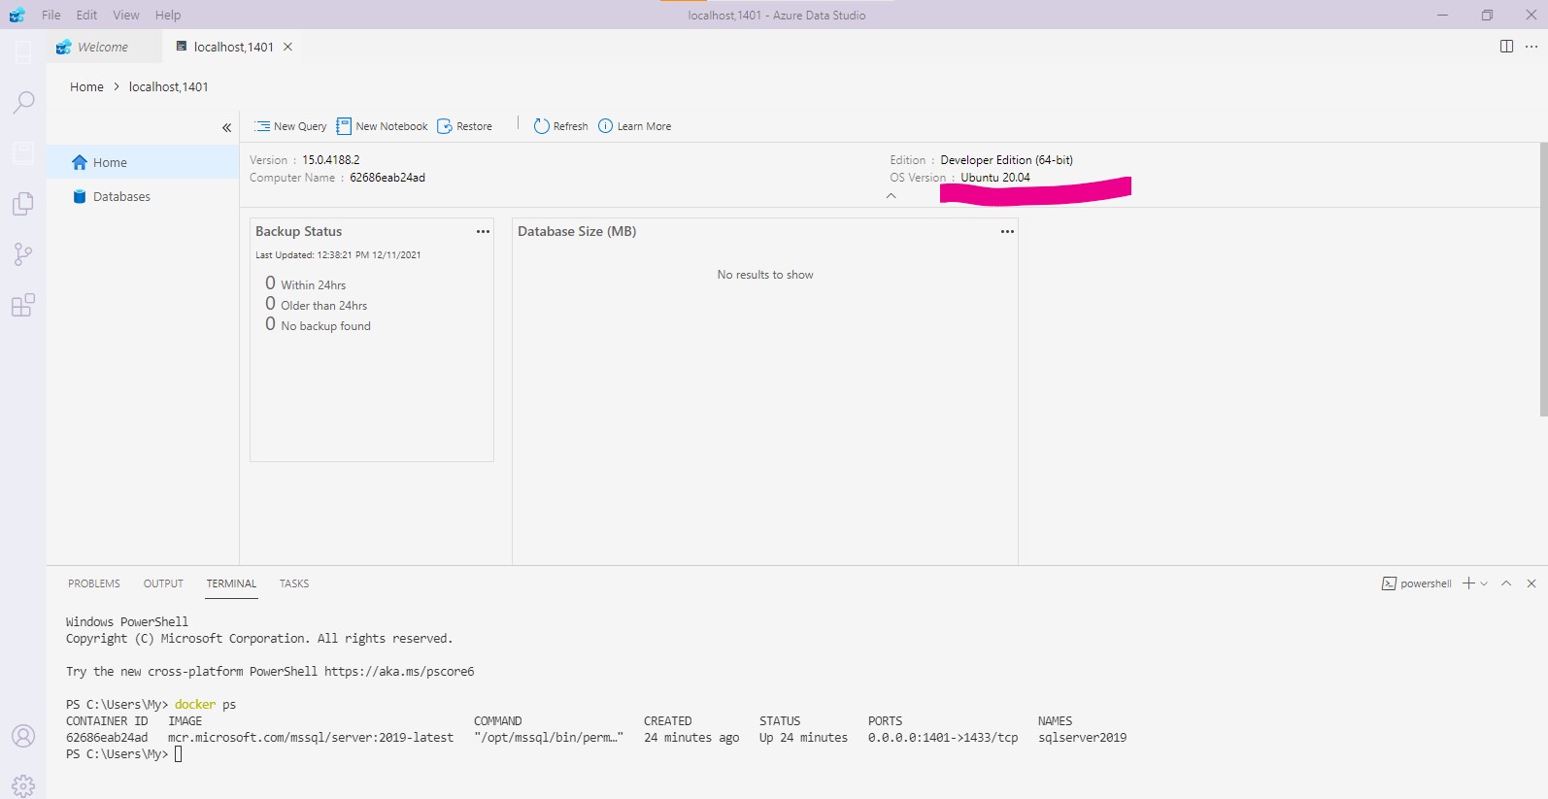The image size is (1548, 799).
Task: Select Databases in dashboard navigation
Action: (x=143, y=196)
